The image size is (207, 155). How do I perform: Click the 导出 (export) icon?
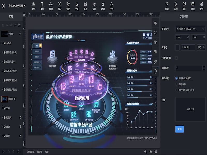click(184, 4)
